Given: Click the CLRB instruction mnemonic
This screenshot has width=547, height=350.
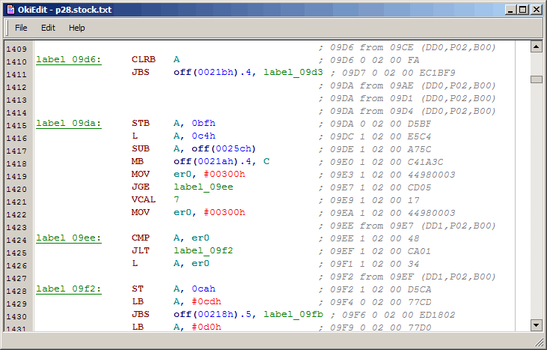Looking at the screenshot, I should tap(144, 59).
